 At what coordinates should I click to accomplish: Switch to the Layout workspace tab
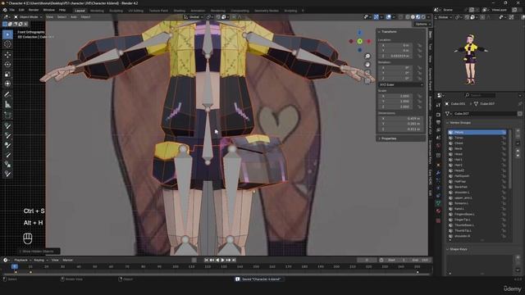(x=80, y=11)
